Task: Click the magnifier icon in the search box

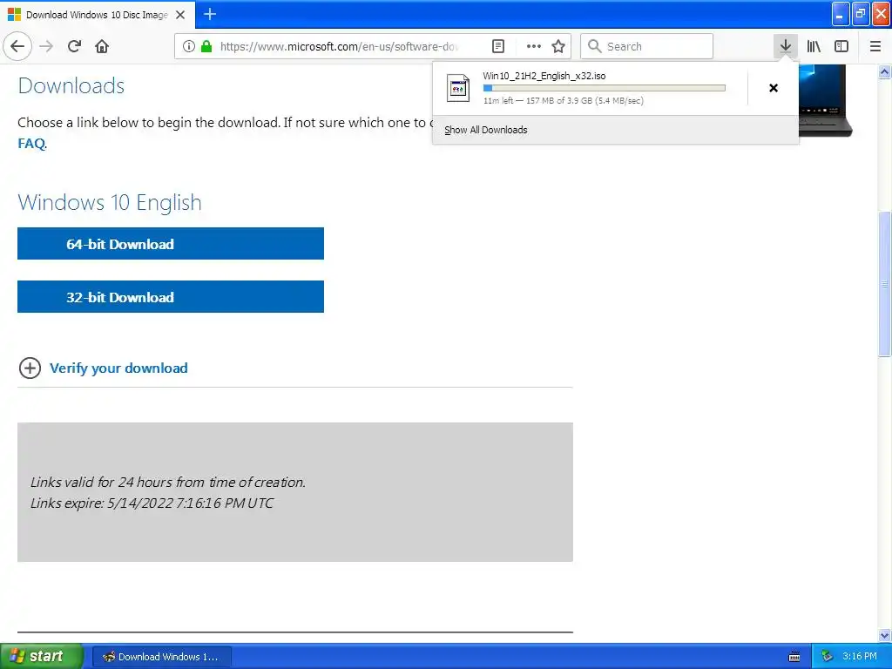Action: tap(594, 46)
